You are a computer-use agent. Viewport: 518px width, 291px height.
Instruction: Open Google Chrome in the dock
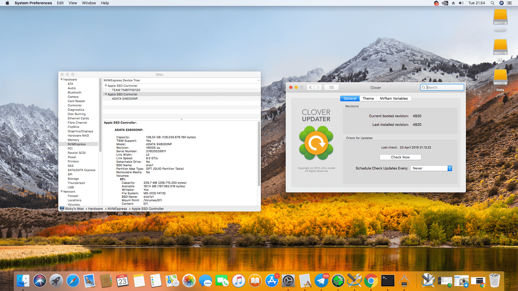coord(371,281)
